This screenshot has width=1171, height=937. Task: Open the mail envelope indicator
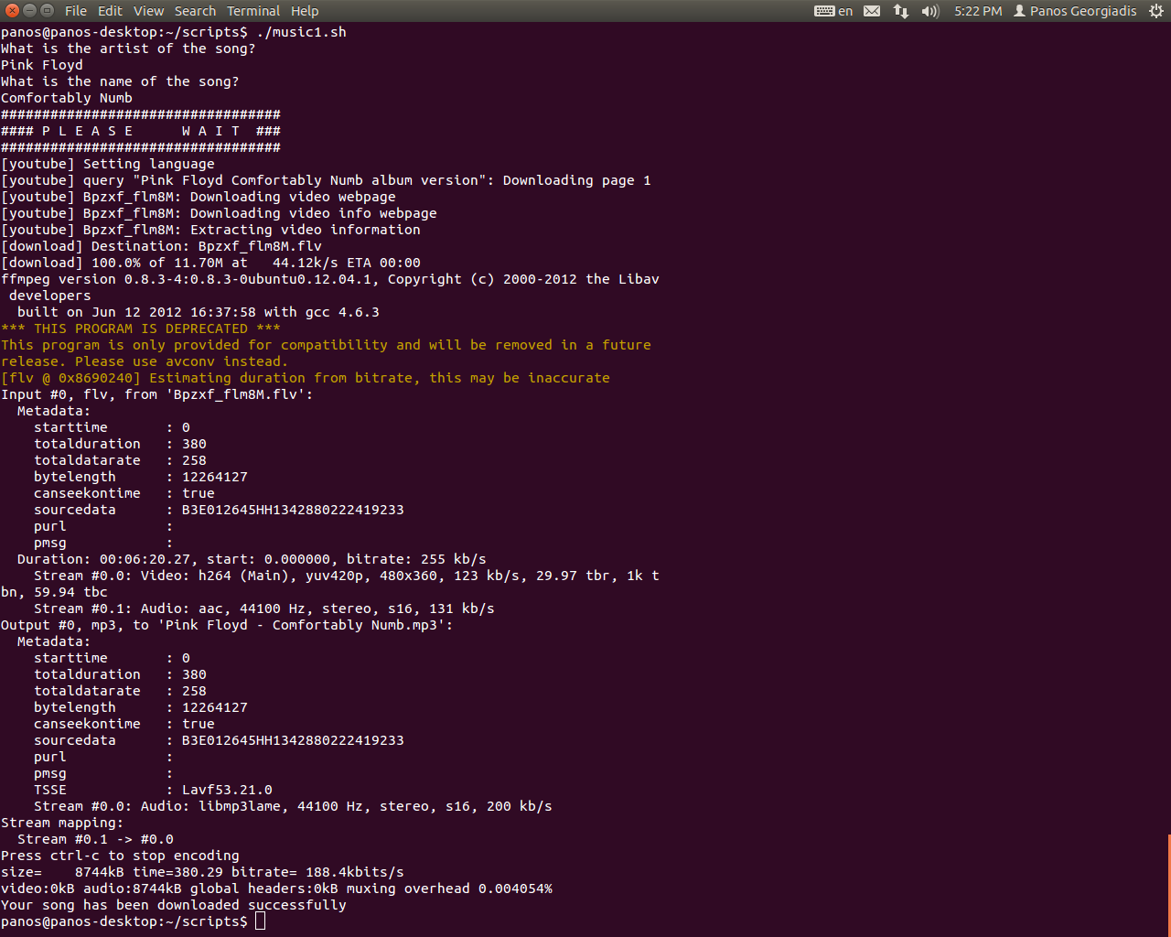click(x=872, y=11)
